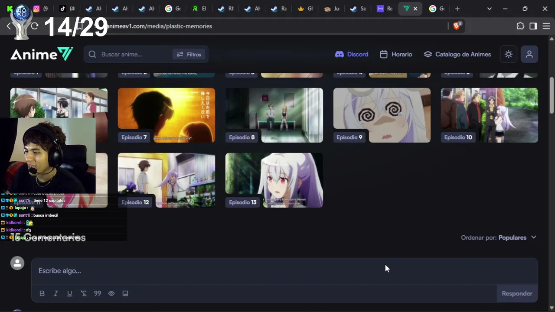
Task: Insert a quote block in comment
Action: click(x=98, y=293)
